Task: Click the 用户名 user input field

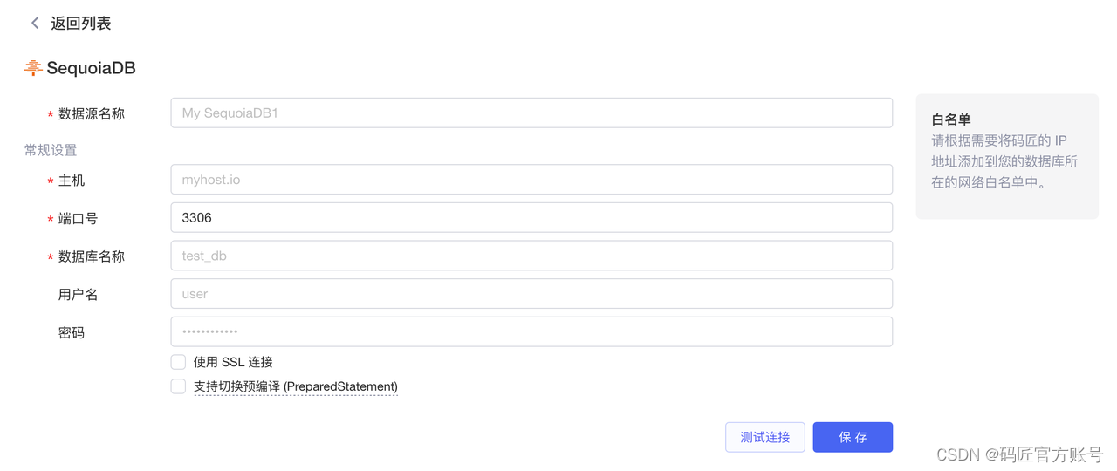Action: pyautogui.click(x=531, y=294)
